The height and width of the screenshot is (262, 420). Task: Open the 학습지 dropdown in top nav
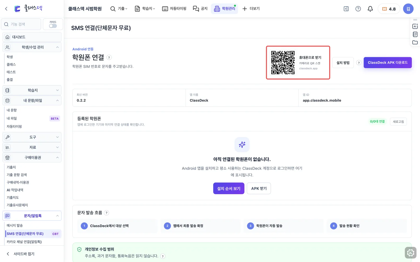point(145,9)
